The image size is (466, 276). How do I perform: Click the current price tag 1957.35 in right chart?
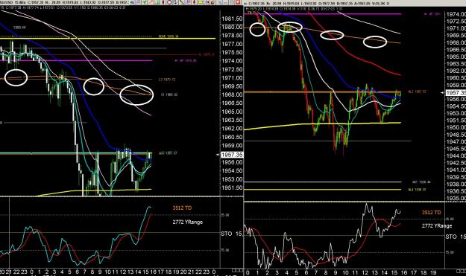coord(456,93)
